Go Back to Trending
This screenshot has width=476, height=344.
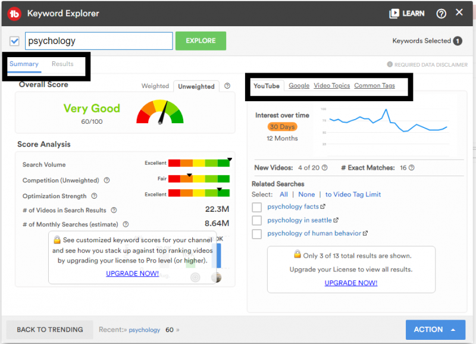point(49,330)
